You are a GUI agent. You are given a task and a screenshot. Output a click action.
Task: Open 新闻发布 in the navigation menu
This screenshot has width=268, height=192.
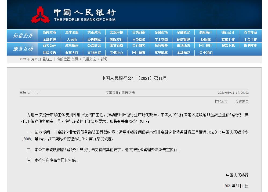click(49, 32)
